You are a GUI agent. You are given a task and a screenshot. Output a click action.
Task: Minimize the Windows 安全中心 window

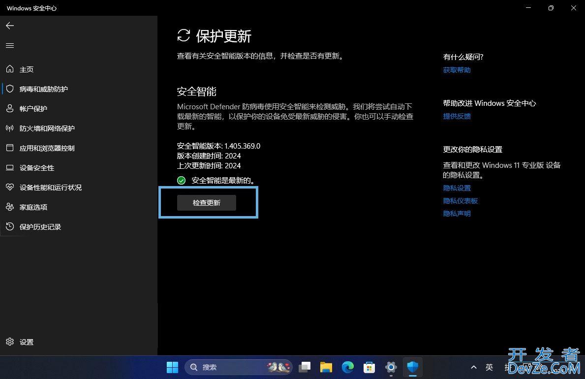pos(528,8)
